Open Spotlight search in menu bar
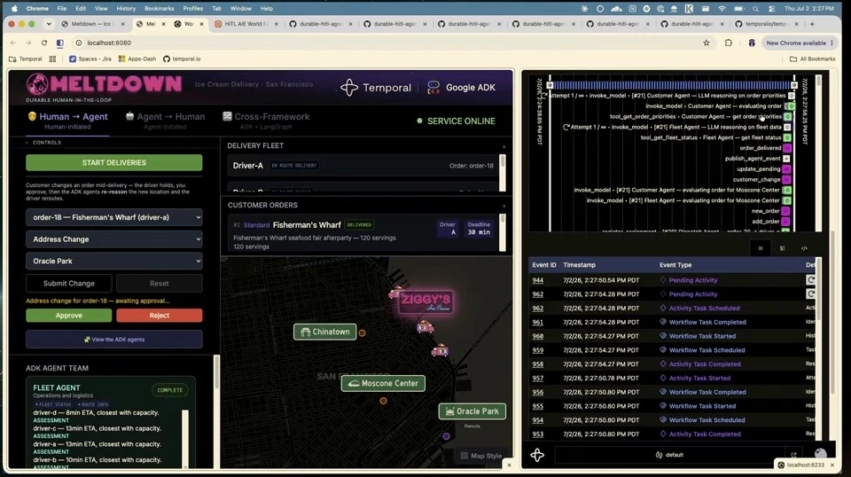Screen dimensions: 851x477 tap(755, 9)
